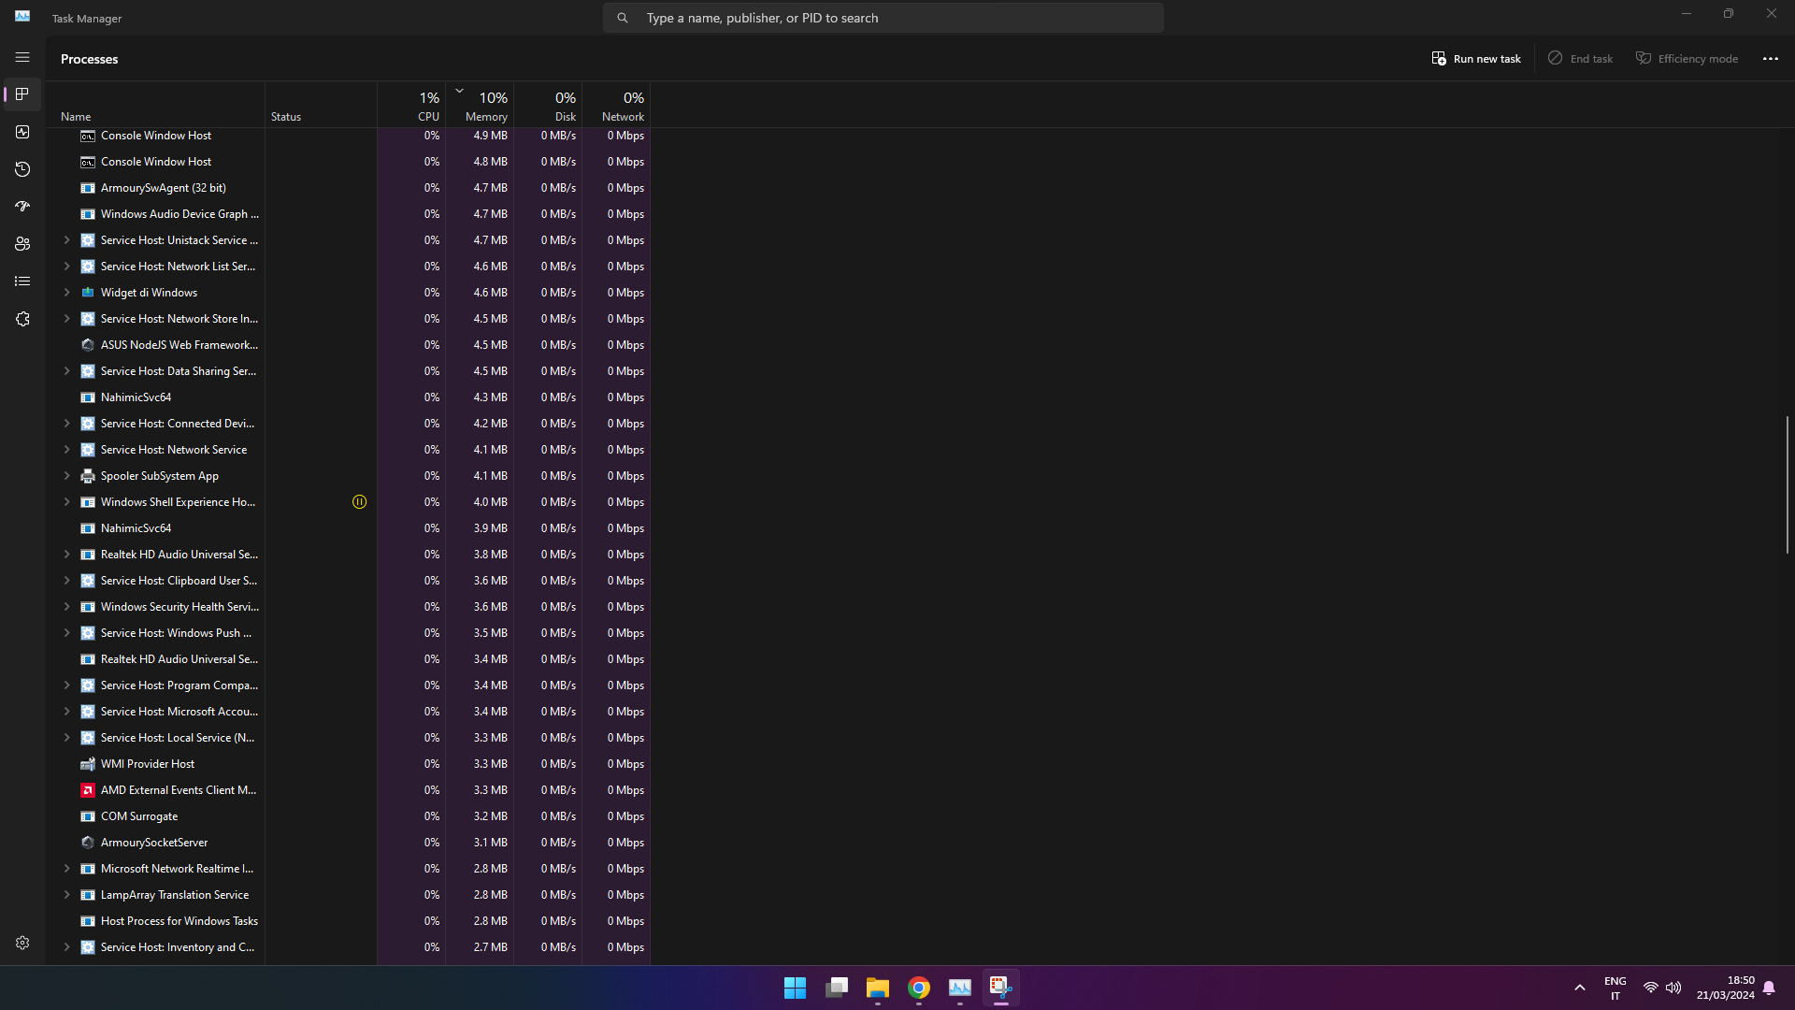Select Host Process for Windows Tasks

[x=348, y=921]
